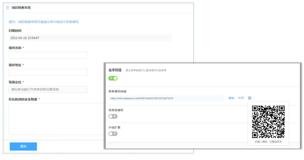
Task: Click the 扫描二维码，分享给好友 caption
Action: [268, 142]
